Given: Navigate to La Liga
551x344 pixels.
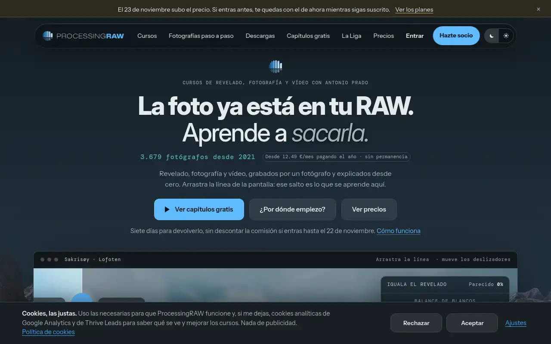Looking at the screenshot, I should [x=352, y=36].
